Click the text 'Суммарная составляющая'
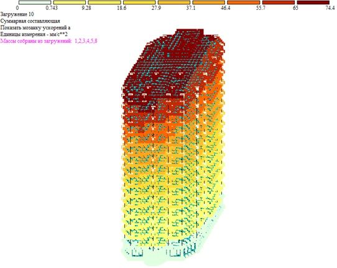Image resolution: width=337 pixels, height=268 pixels. pos(30,21)
